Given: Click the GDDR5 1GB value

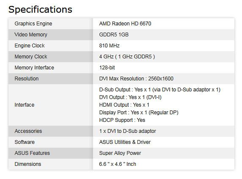Looking at the screenshot, I should click(x=114, y=35).
